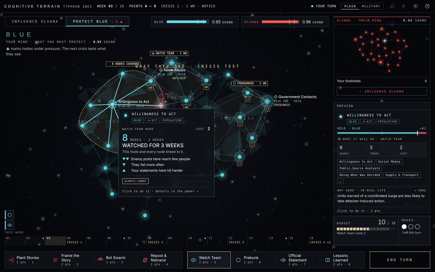Click the BLUE tag in the node tooltip
The height and width of the screenshot is (272, 435).
point(138,120)
